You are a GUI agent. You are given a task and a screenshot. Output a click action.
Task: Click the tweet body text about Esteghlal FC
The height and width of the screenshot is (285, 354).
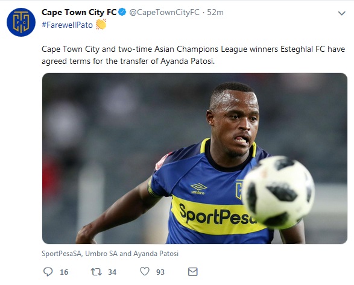(193, 55)
